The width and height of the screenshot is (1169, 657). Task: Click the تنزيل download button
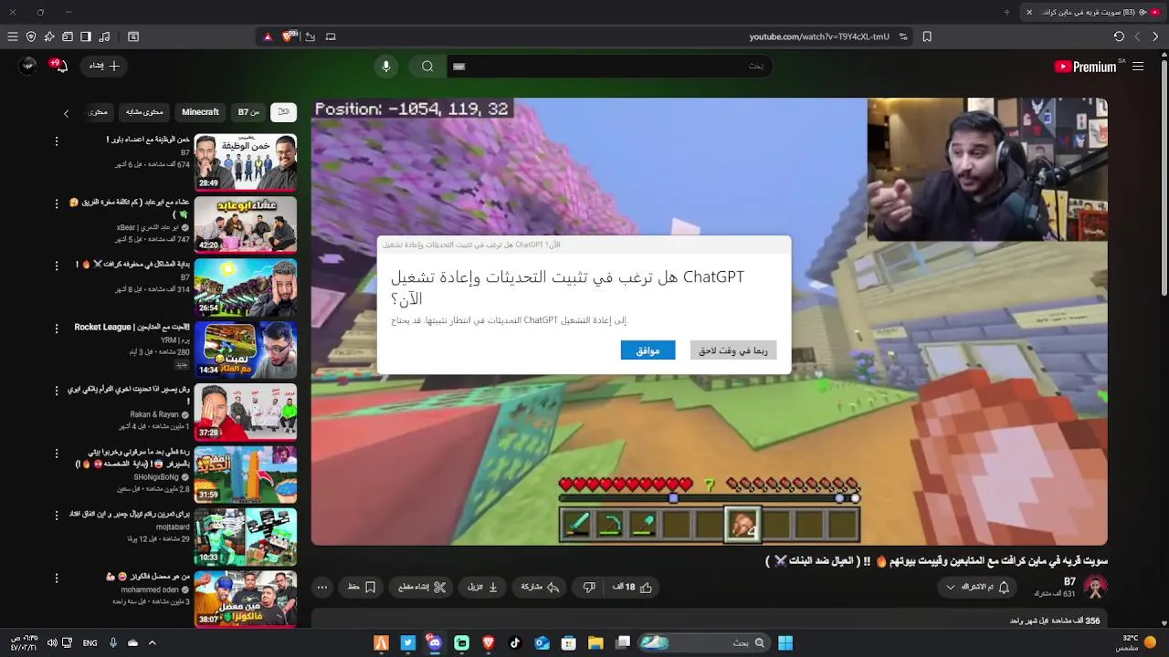pyautogui.click(x=482, y=587)
